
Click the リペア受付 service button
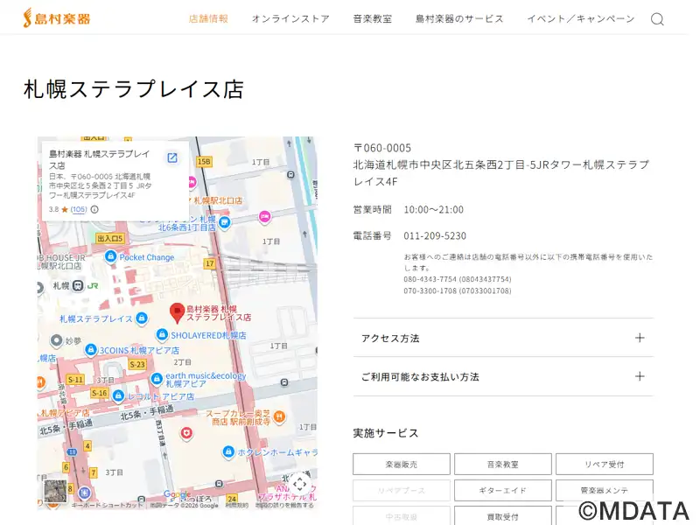[x=604, y=465]
